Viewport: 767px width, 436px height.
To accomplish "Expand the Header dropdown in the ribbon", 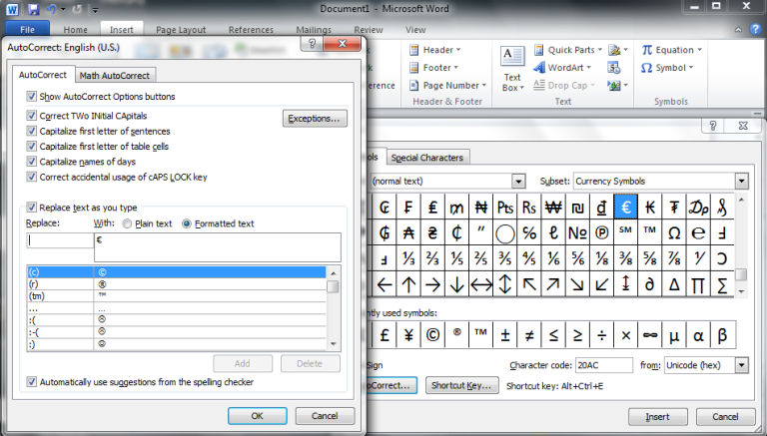I will (435, 50).
